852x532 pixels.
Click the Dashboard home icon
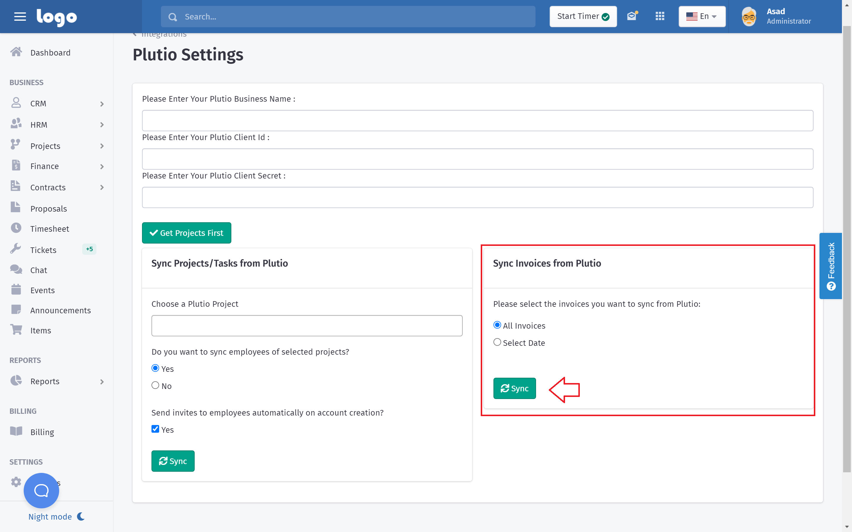pyautogui.click(x=16, y=52)
